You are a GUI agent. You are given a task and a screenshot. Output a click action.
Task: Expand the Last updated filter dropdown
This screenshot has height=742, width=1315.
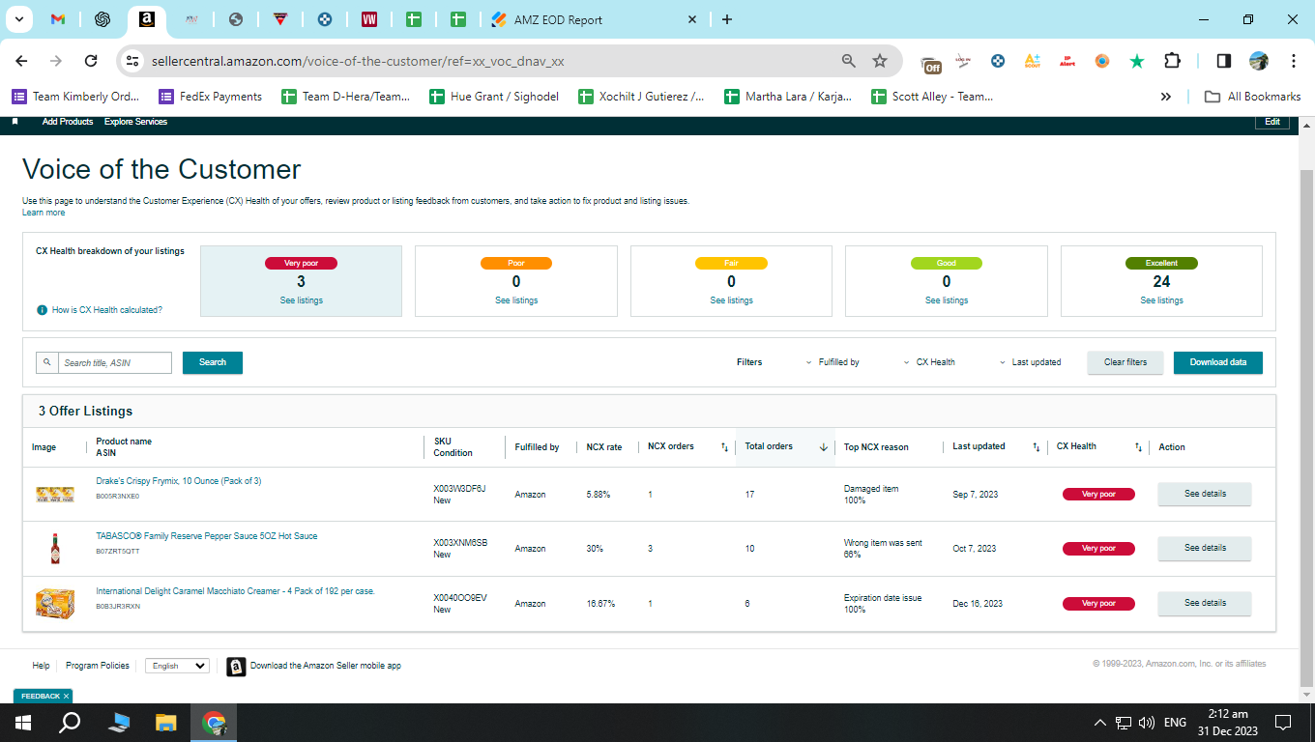tap(1030, 362)
